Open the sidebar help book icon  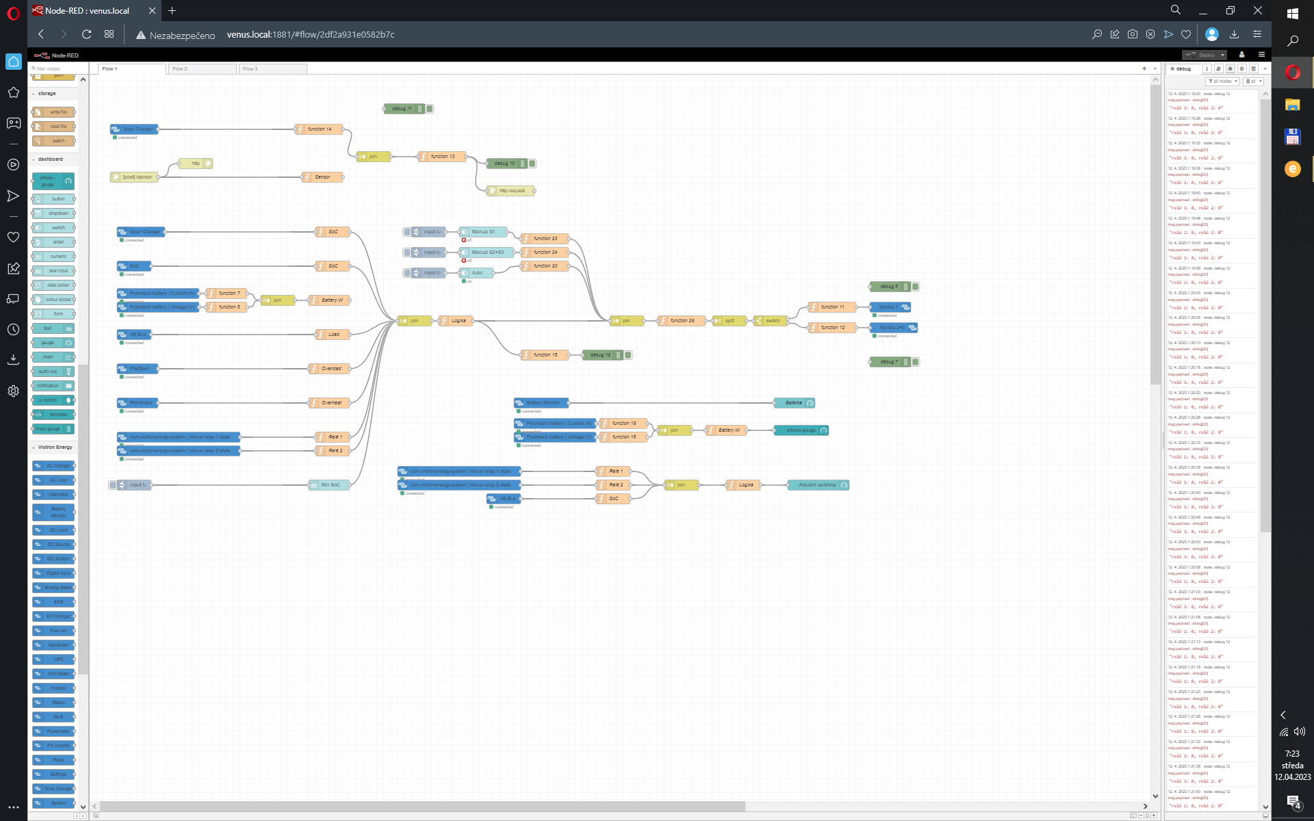[x=1218, y=68]
